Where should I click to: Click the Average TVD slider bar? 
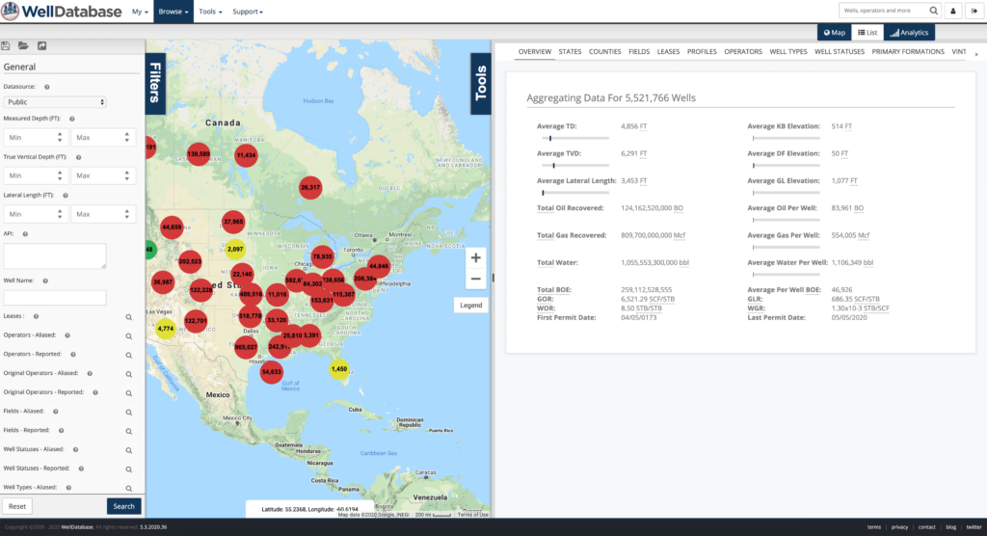[x=573, y=166]
